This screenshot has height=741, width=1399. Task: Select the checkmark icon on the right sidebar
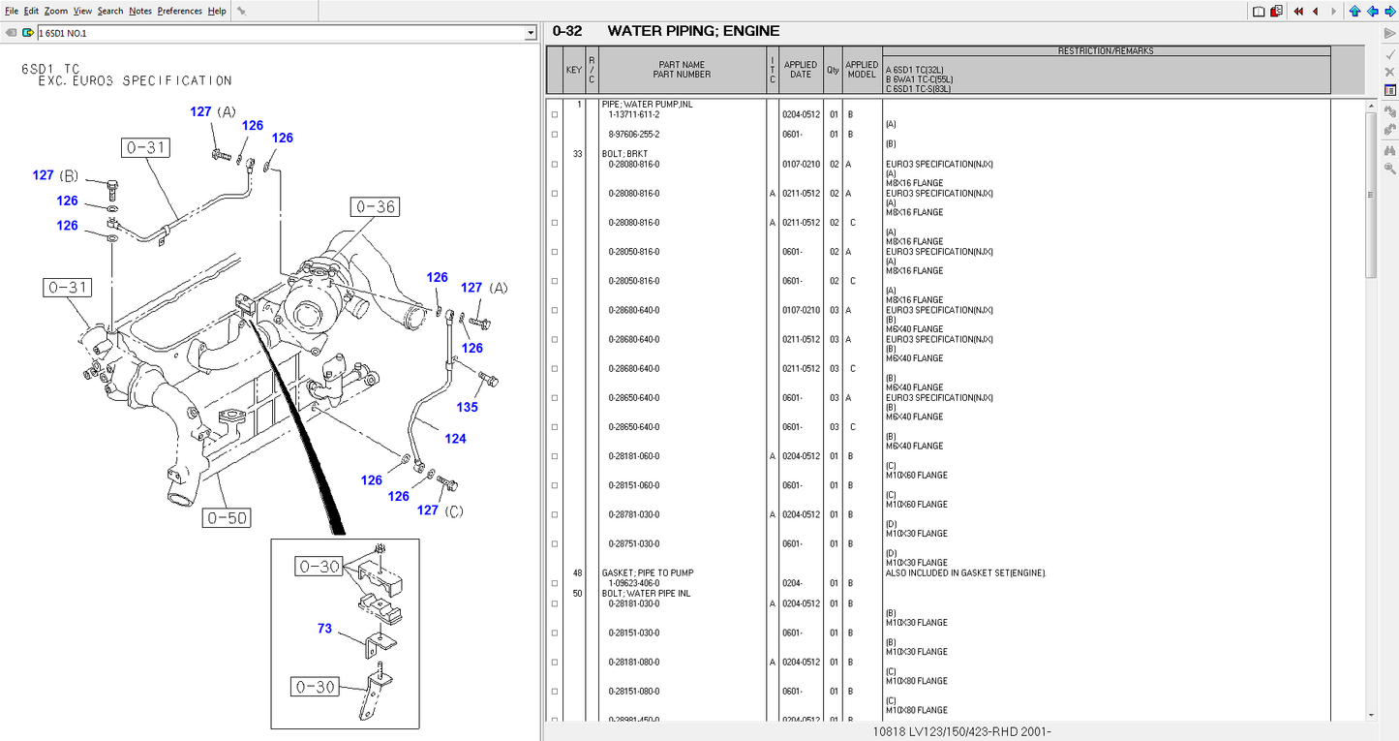pos(1389,54)
